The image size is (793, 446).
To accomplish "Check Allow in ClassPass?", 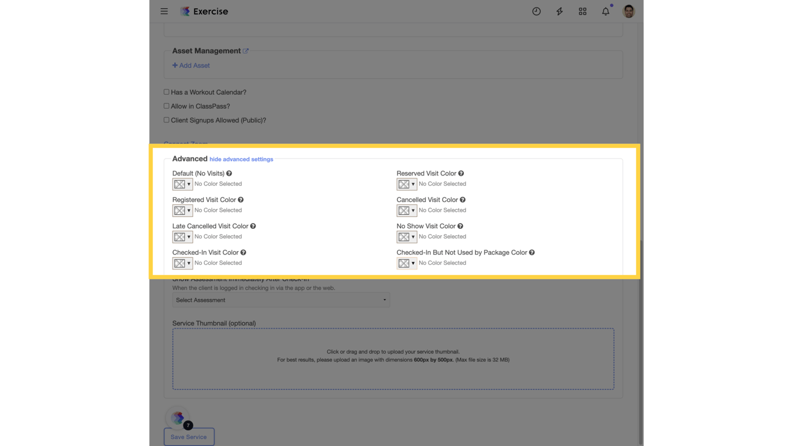I will click(x=166, y=106).
